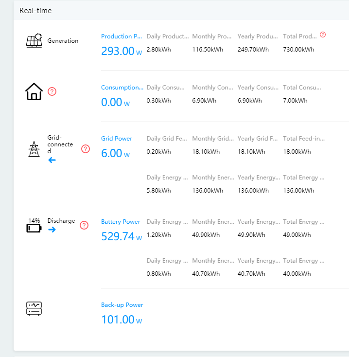
Task: Click the Battery Power label
Action: [121, 222]
